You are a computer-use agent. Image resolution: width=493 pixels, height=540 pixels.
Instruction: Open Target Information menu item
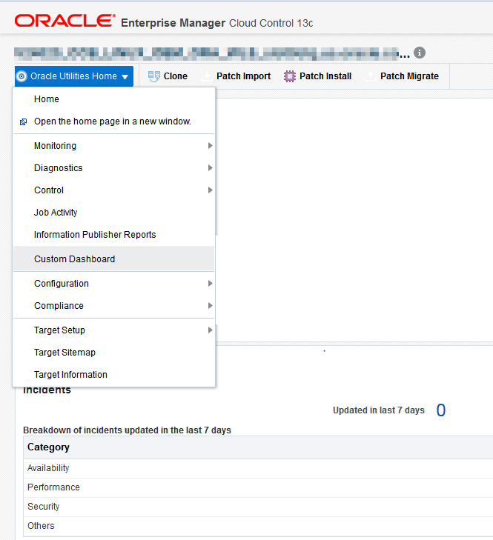(113, 375)
